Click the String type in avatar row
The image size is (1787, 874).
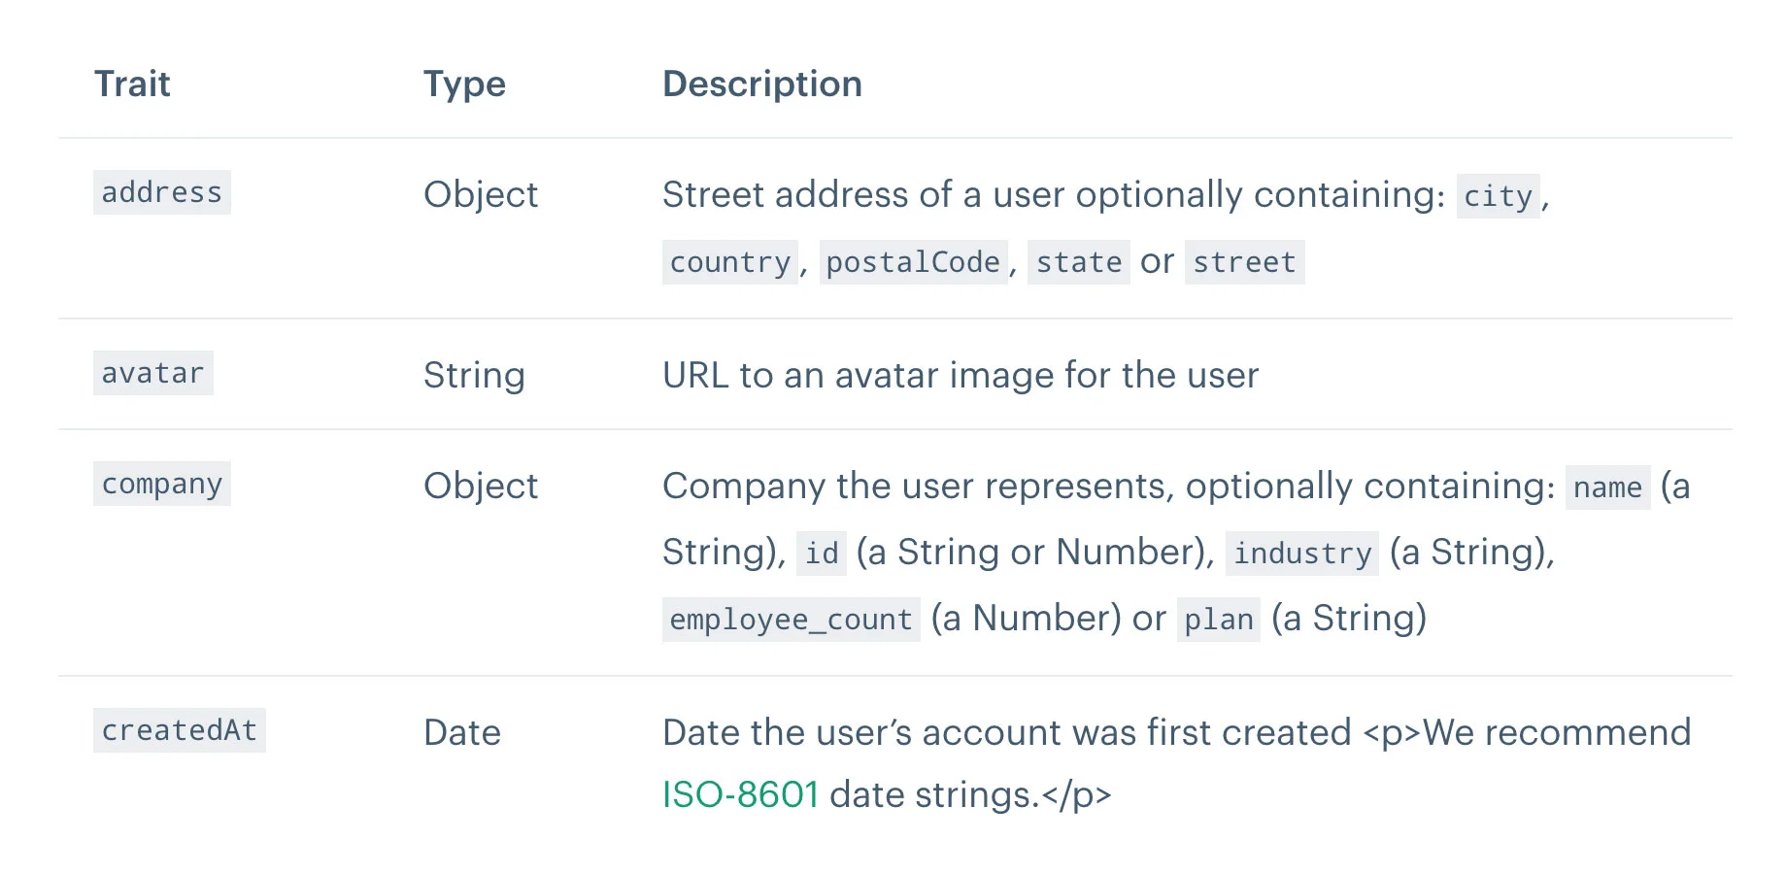[x=474, y=375]
